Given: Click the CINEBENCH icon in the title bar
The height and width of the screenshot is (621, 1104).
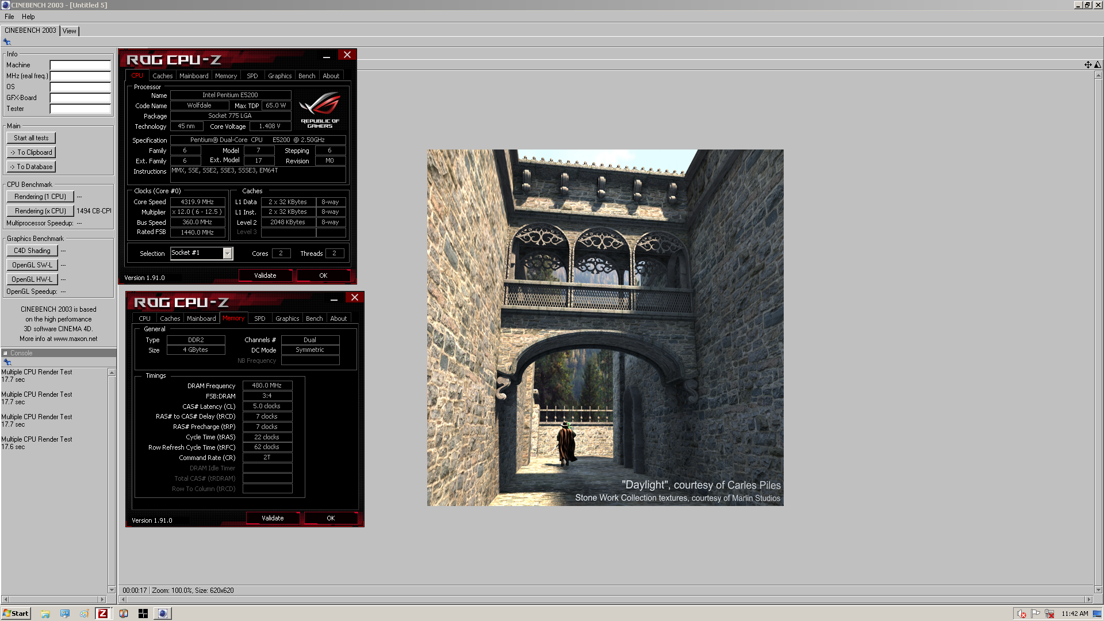Looking at the screenshot, I should coord(5,5).
